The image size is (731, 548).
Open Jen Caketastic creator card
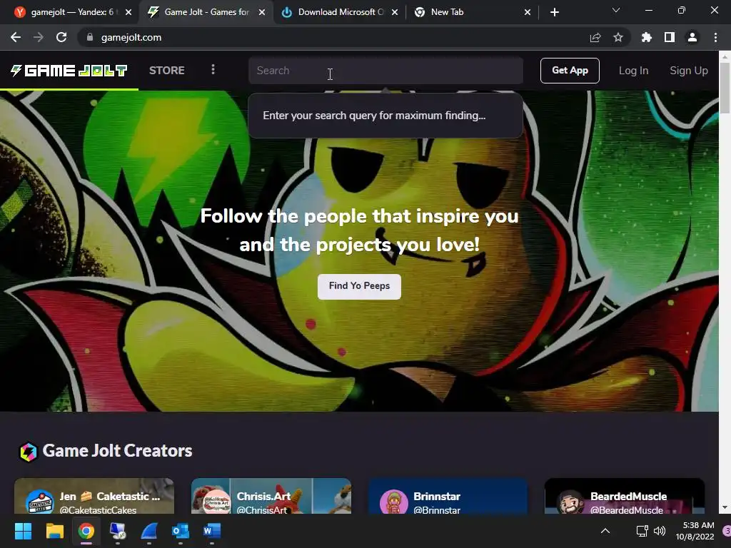pyautogui.click(x=94, y=497)
